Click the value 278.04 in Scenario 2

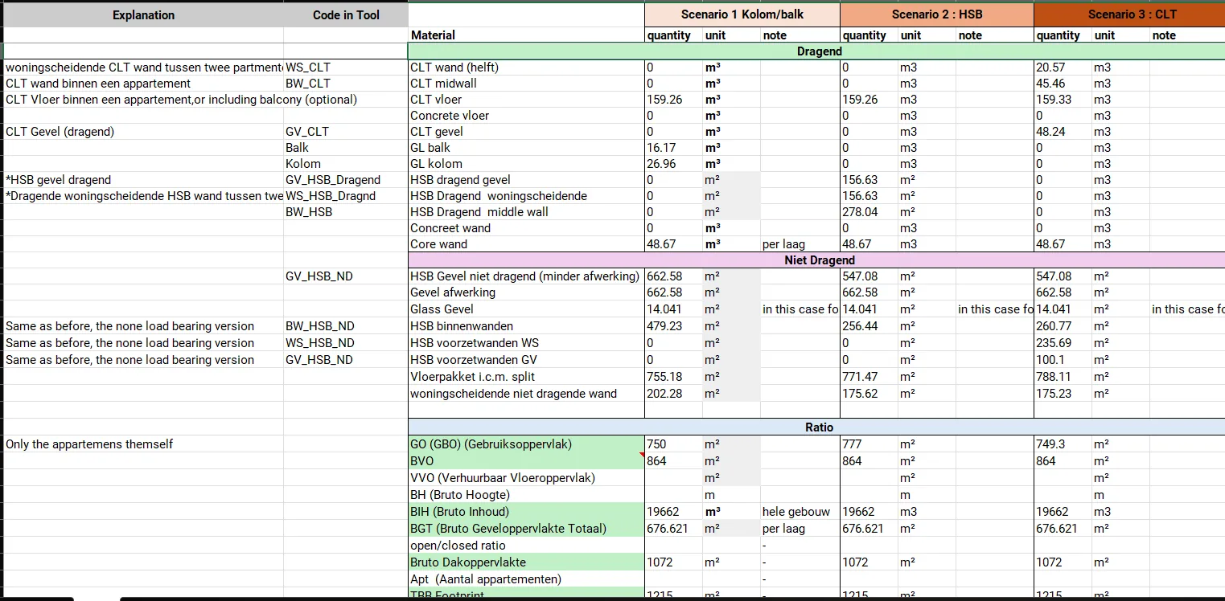point(869,212)
